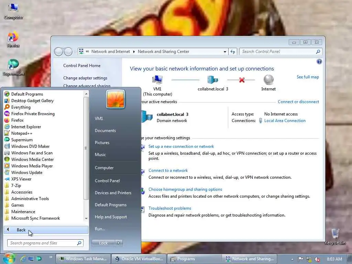Open Documents from the Start menu
Screen dimensions: 352x264
(105, 130)
